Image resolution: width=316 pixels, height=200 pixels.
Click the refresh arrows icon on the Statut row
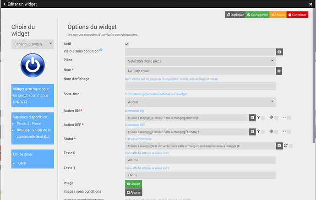pyautogui.click(x=286, y=146)
